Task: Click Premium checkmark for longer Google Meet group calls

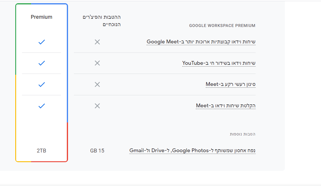Action: coord(42,42)
